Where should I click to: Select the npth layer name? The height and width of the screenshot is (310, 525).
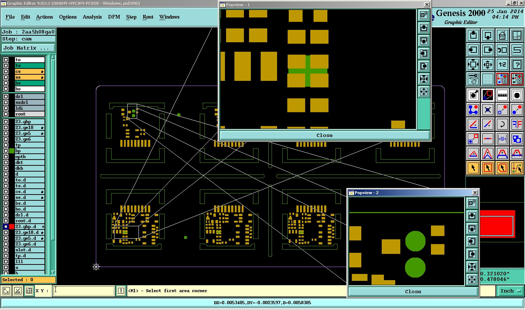click(x=30, y=157)
